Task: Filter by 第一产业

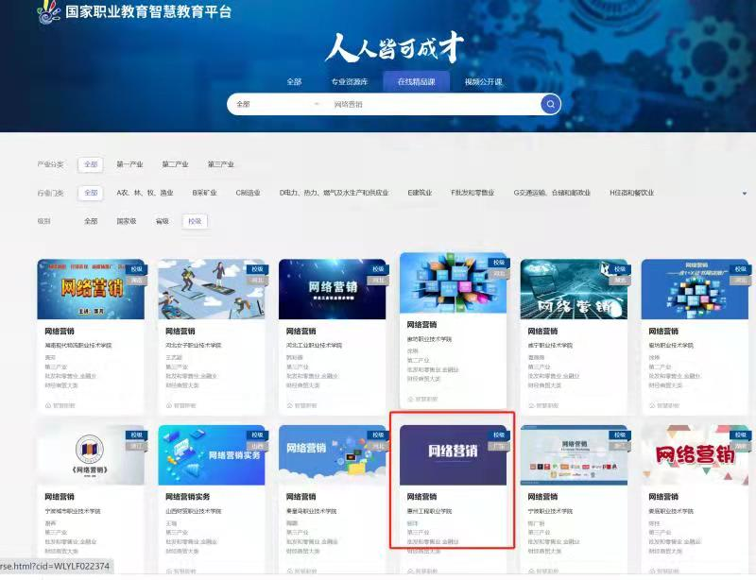Action: click(x=129, y=164)
